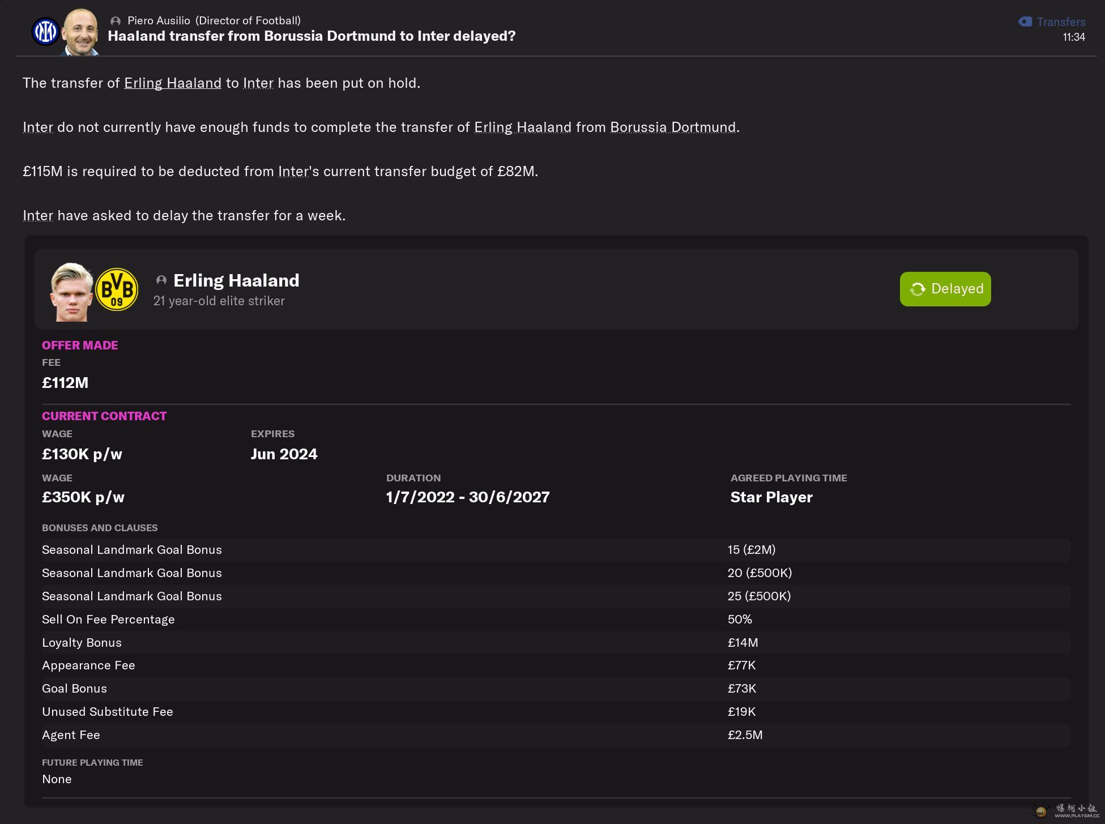This screenshot has height=824, width=1105.
Task: Select Sell On Fee Percentage row
Action: coord(556,620)
